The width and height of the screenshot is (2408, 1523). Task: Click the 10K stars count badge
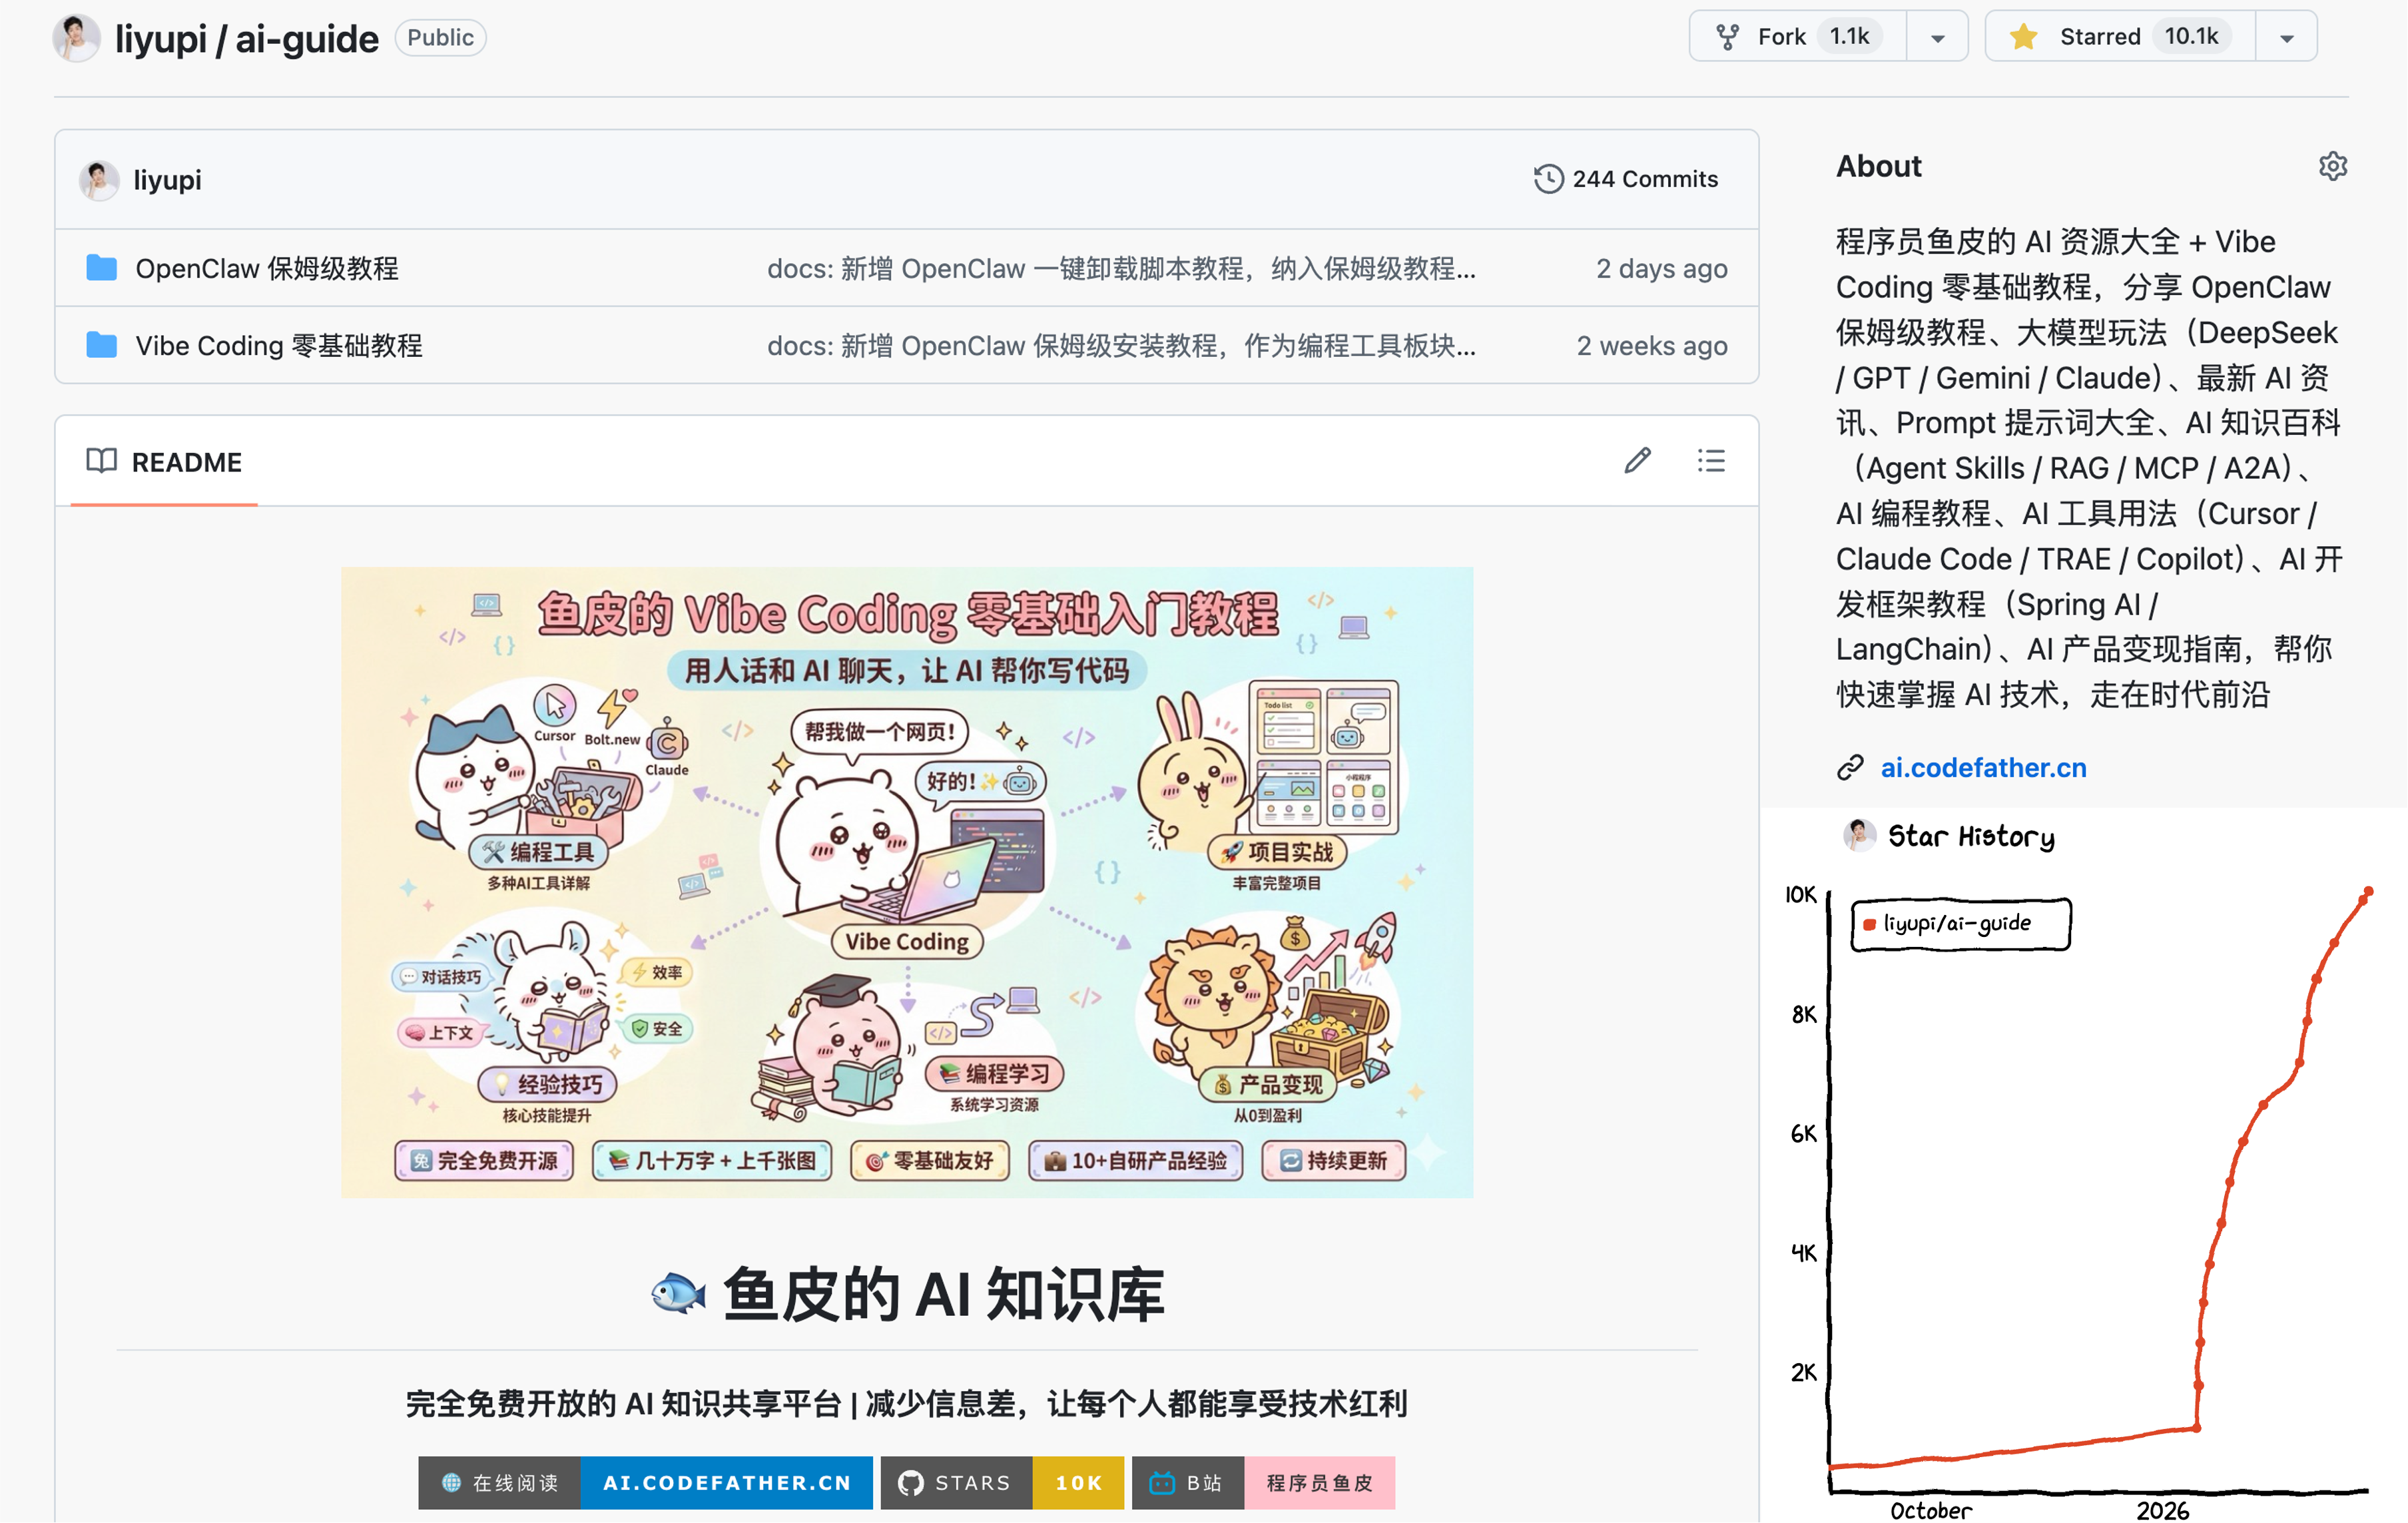[x=1077, y=1483]
